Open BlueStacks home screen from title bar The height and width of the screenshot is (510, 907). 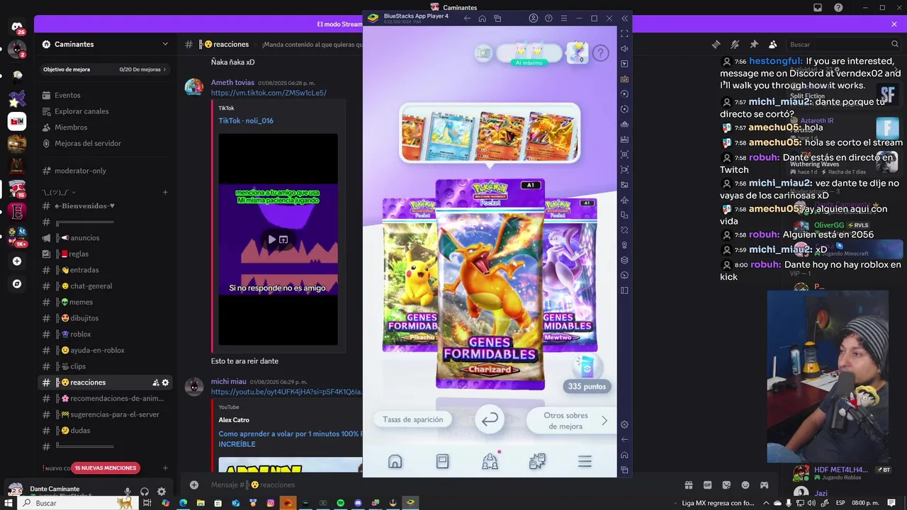click(x=482, y=18)
